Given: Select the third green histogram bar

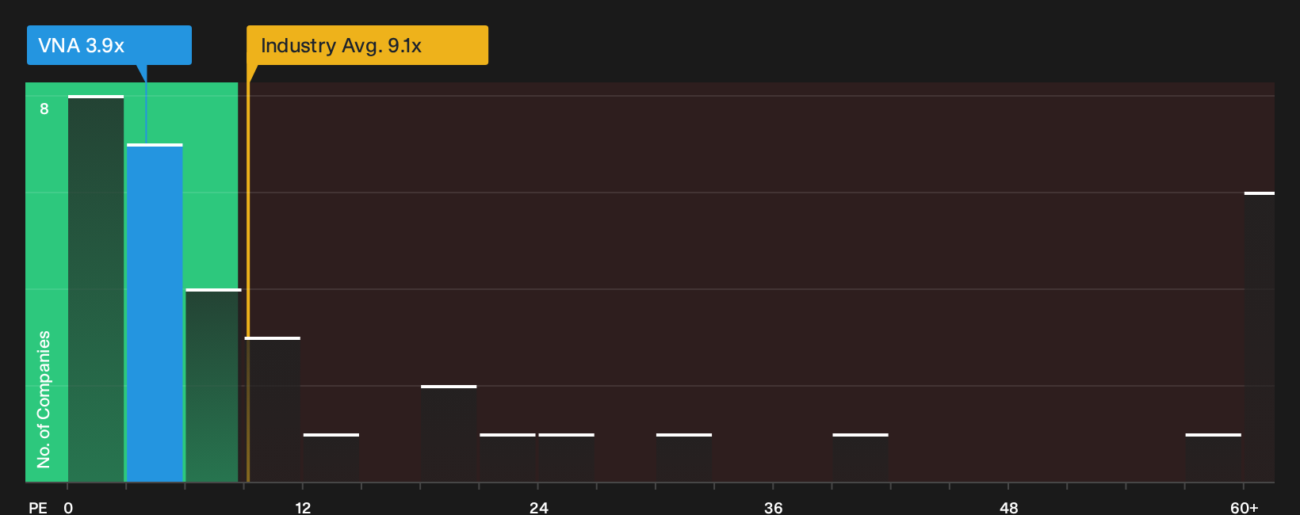Looking at the screenshot, I should click(212, 386).
